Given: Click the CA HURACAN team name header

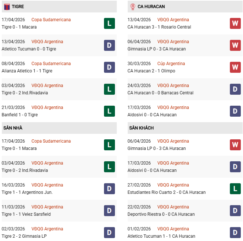Looking at the screenshot, I should 151,7.
